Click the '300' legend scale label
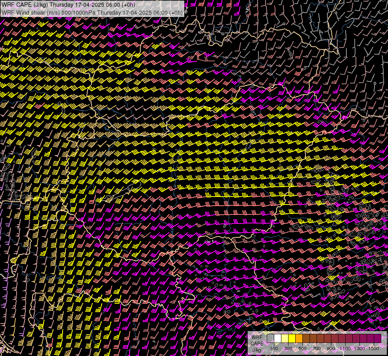388x356 pixels. pyautogui.click(x=288, y=348)
